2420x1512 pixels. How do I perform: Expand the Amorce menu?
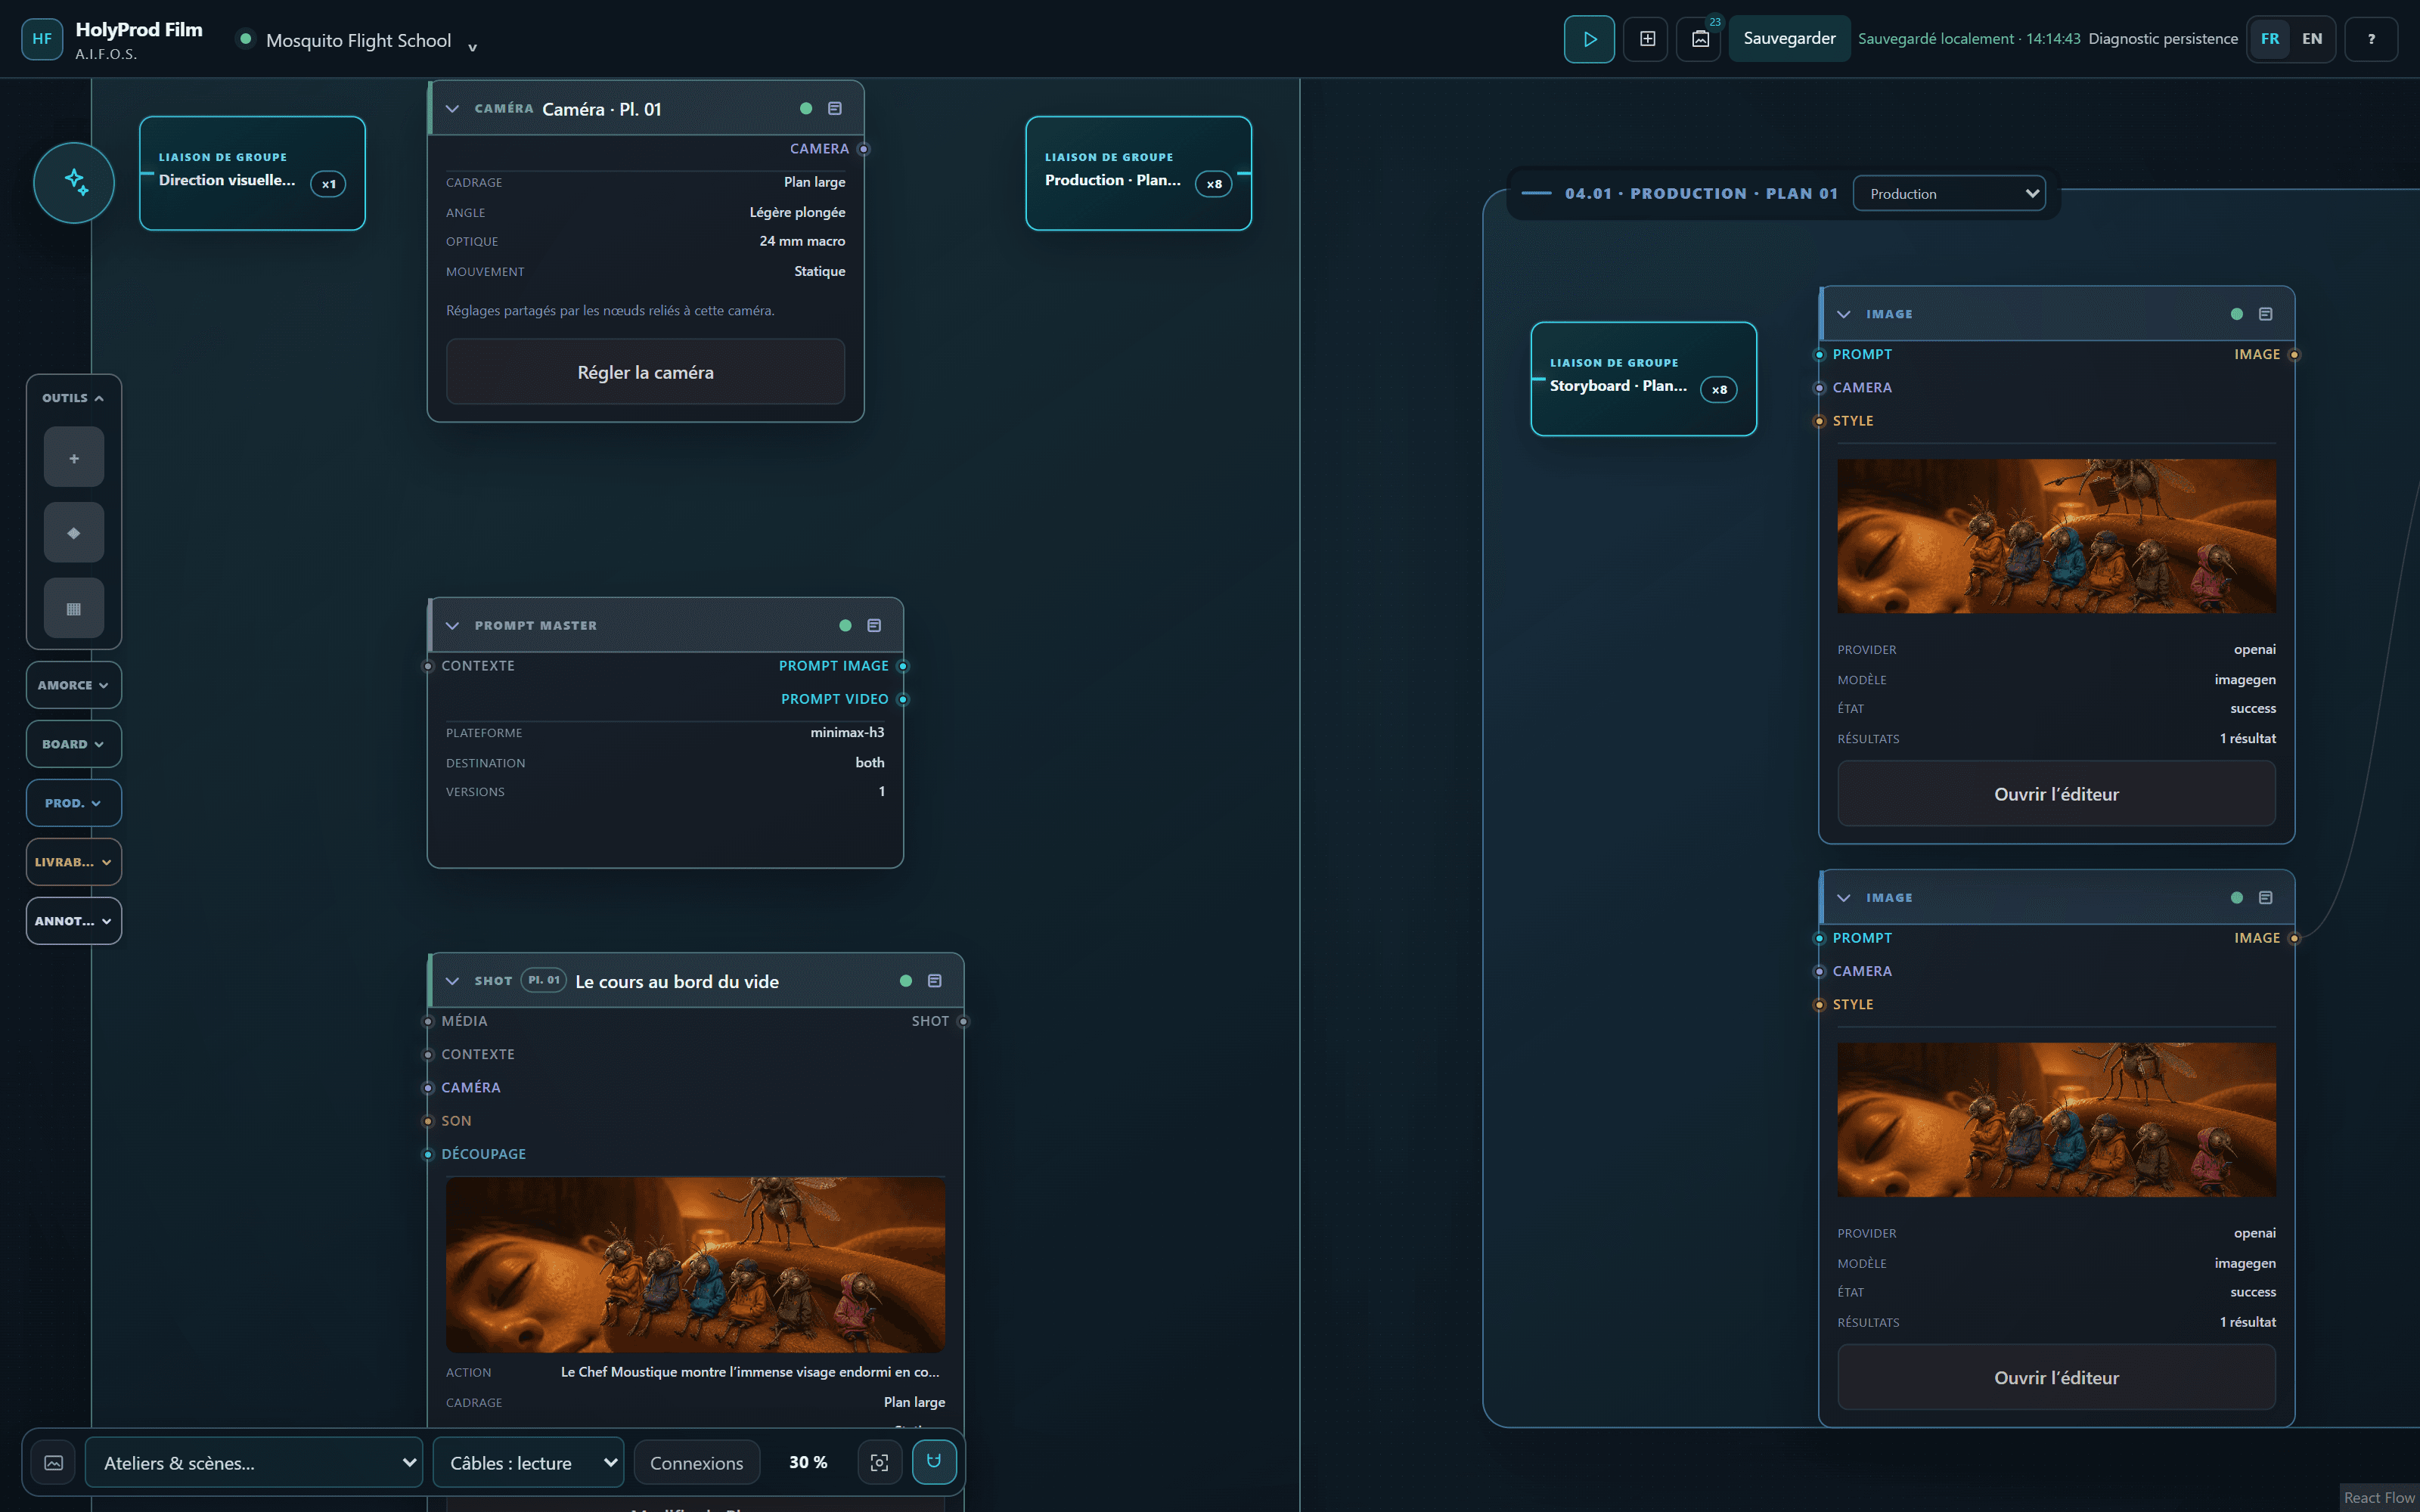(74, 685)
